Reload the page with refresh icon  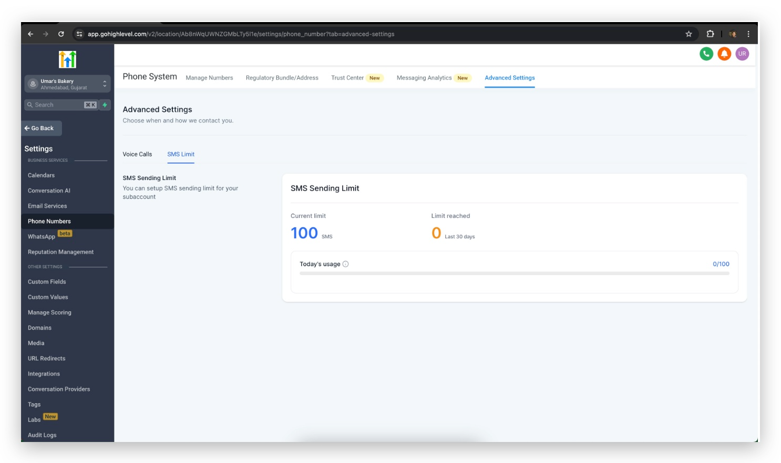61,34
